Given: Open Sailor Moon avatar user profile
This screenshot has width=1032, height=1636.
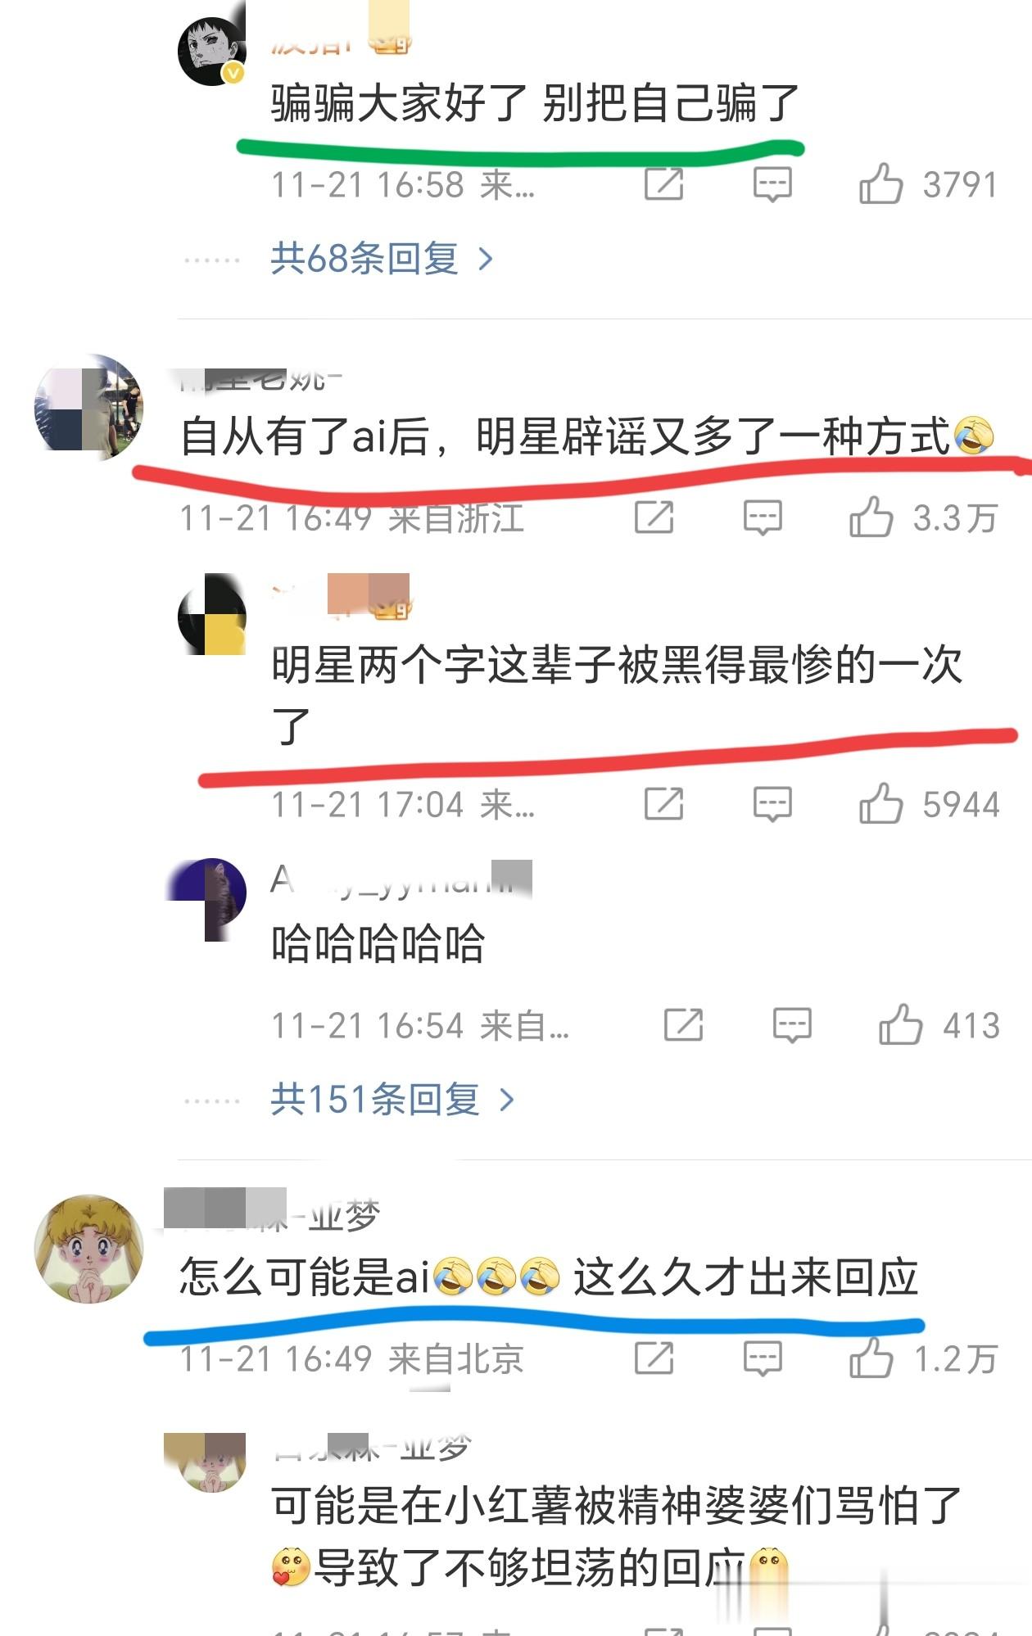Looking at the screenshot, I should point(88,1248).
